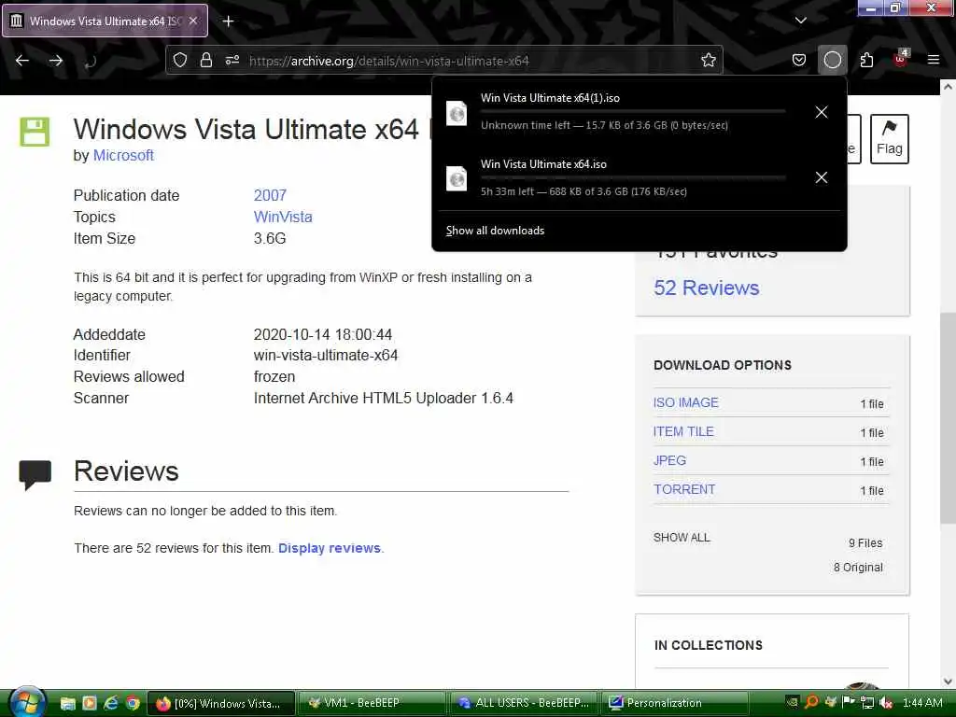Flag this archive item

coord(889,139)
